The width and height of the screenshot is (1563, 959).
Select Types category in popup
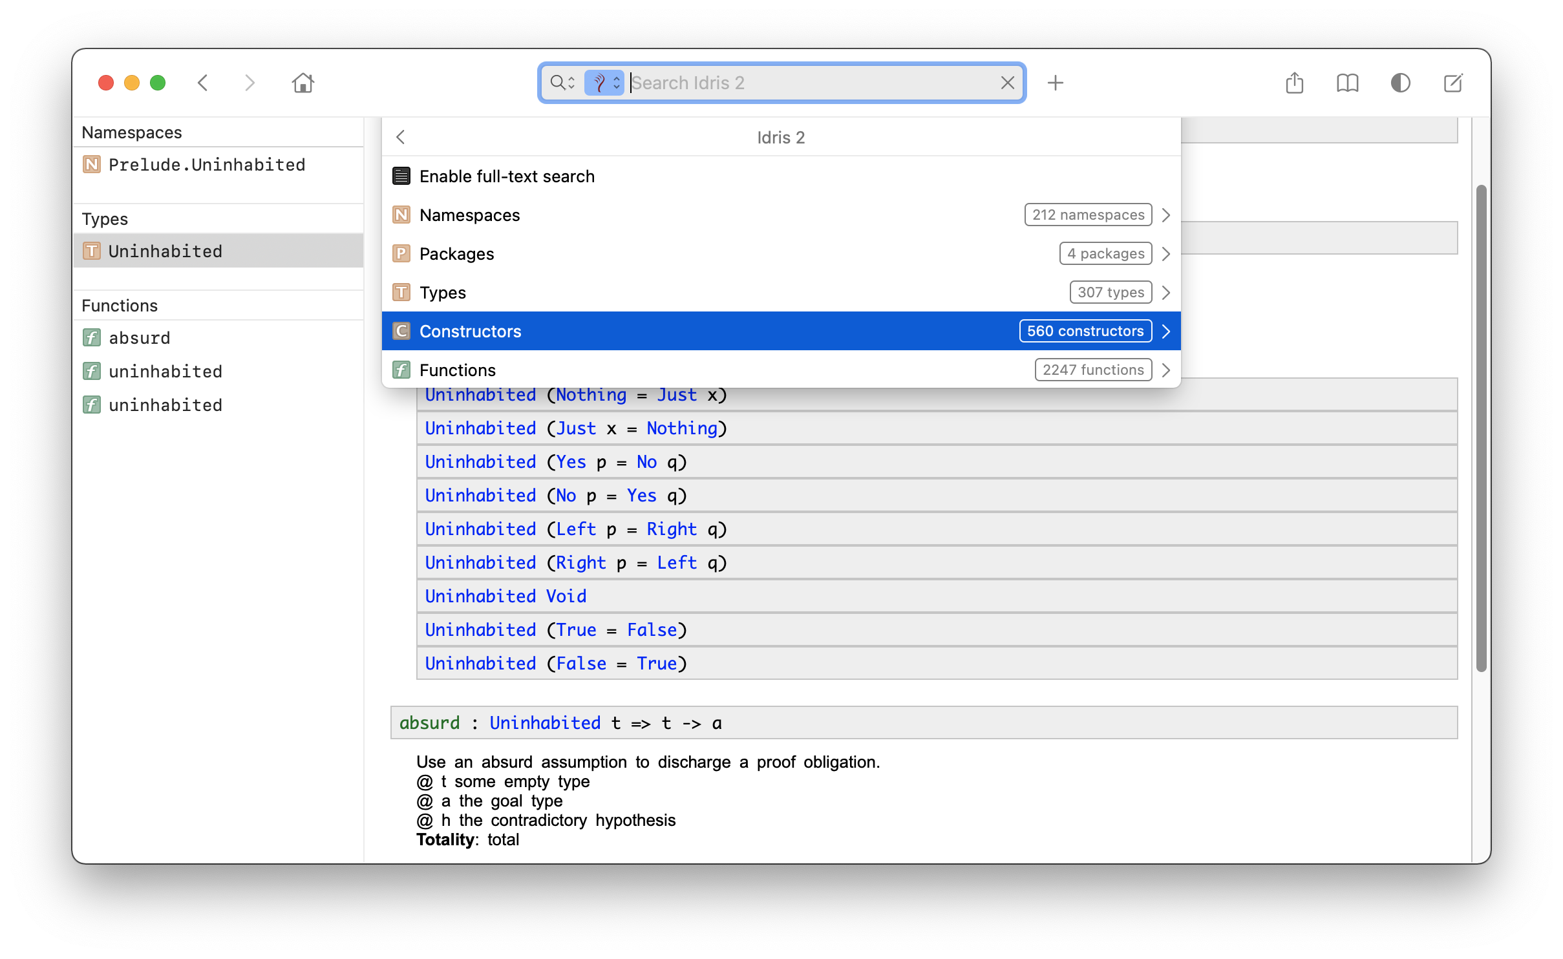pos(443,293)
